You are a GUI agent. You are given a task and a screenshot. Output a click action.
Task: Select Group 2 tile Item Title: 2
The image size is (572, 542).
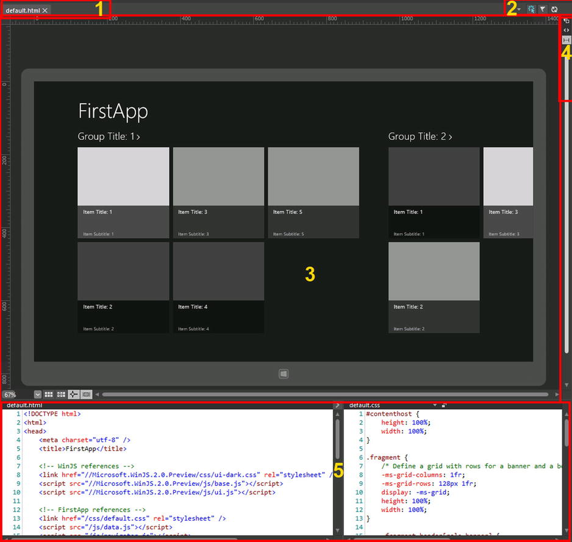434,287
